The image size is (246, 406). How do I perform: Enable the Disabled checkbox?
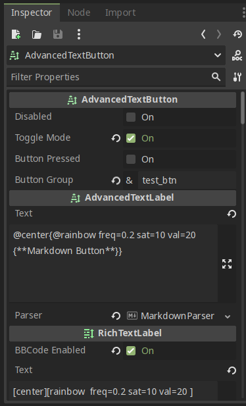[x=131, y=117]
